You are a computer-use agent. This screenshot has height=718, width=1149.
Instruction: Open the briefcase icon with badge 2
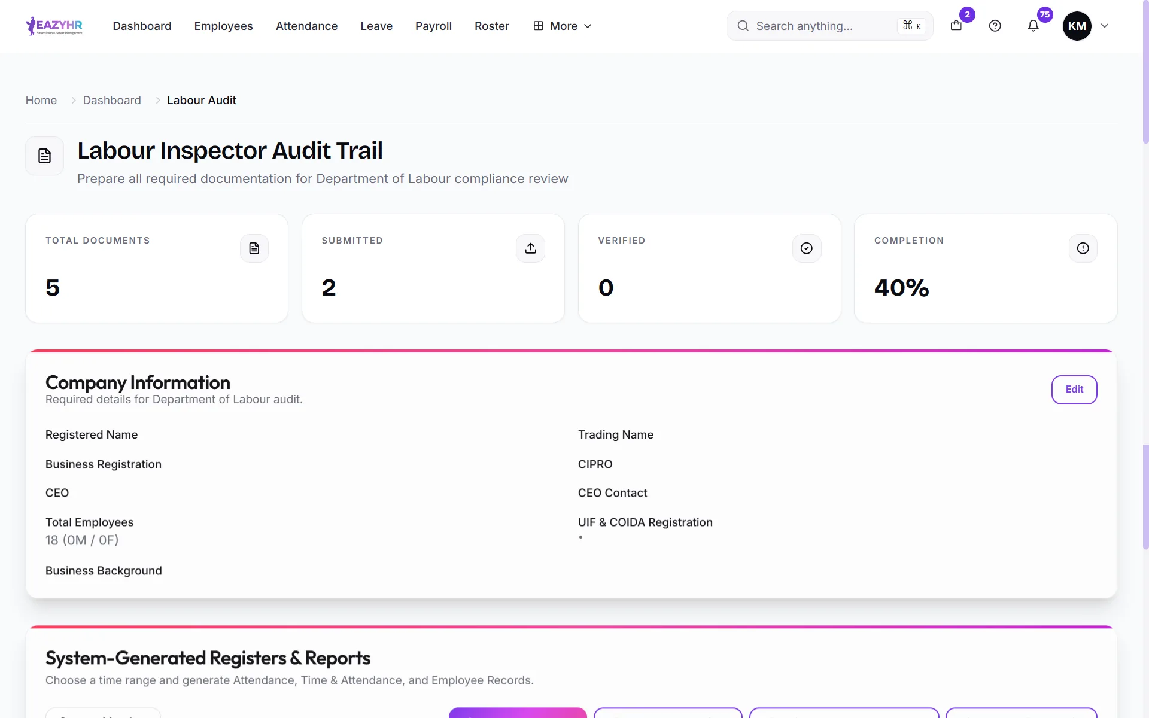(x=956, y=26)
